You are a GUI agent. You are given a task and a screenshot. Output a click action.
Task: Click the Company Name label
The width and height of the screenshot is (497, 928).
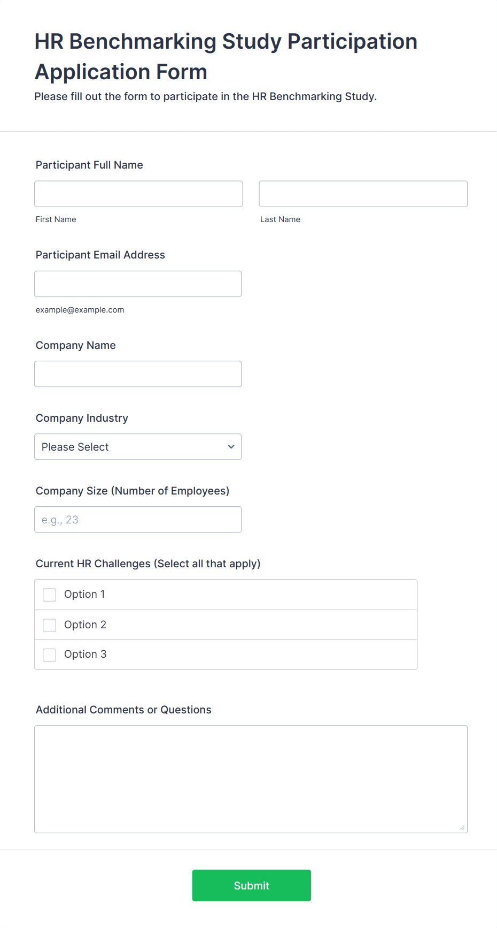76,345
